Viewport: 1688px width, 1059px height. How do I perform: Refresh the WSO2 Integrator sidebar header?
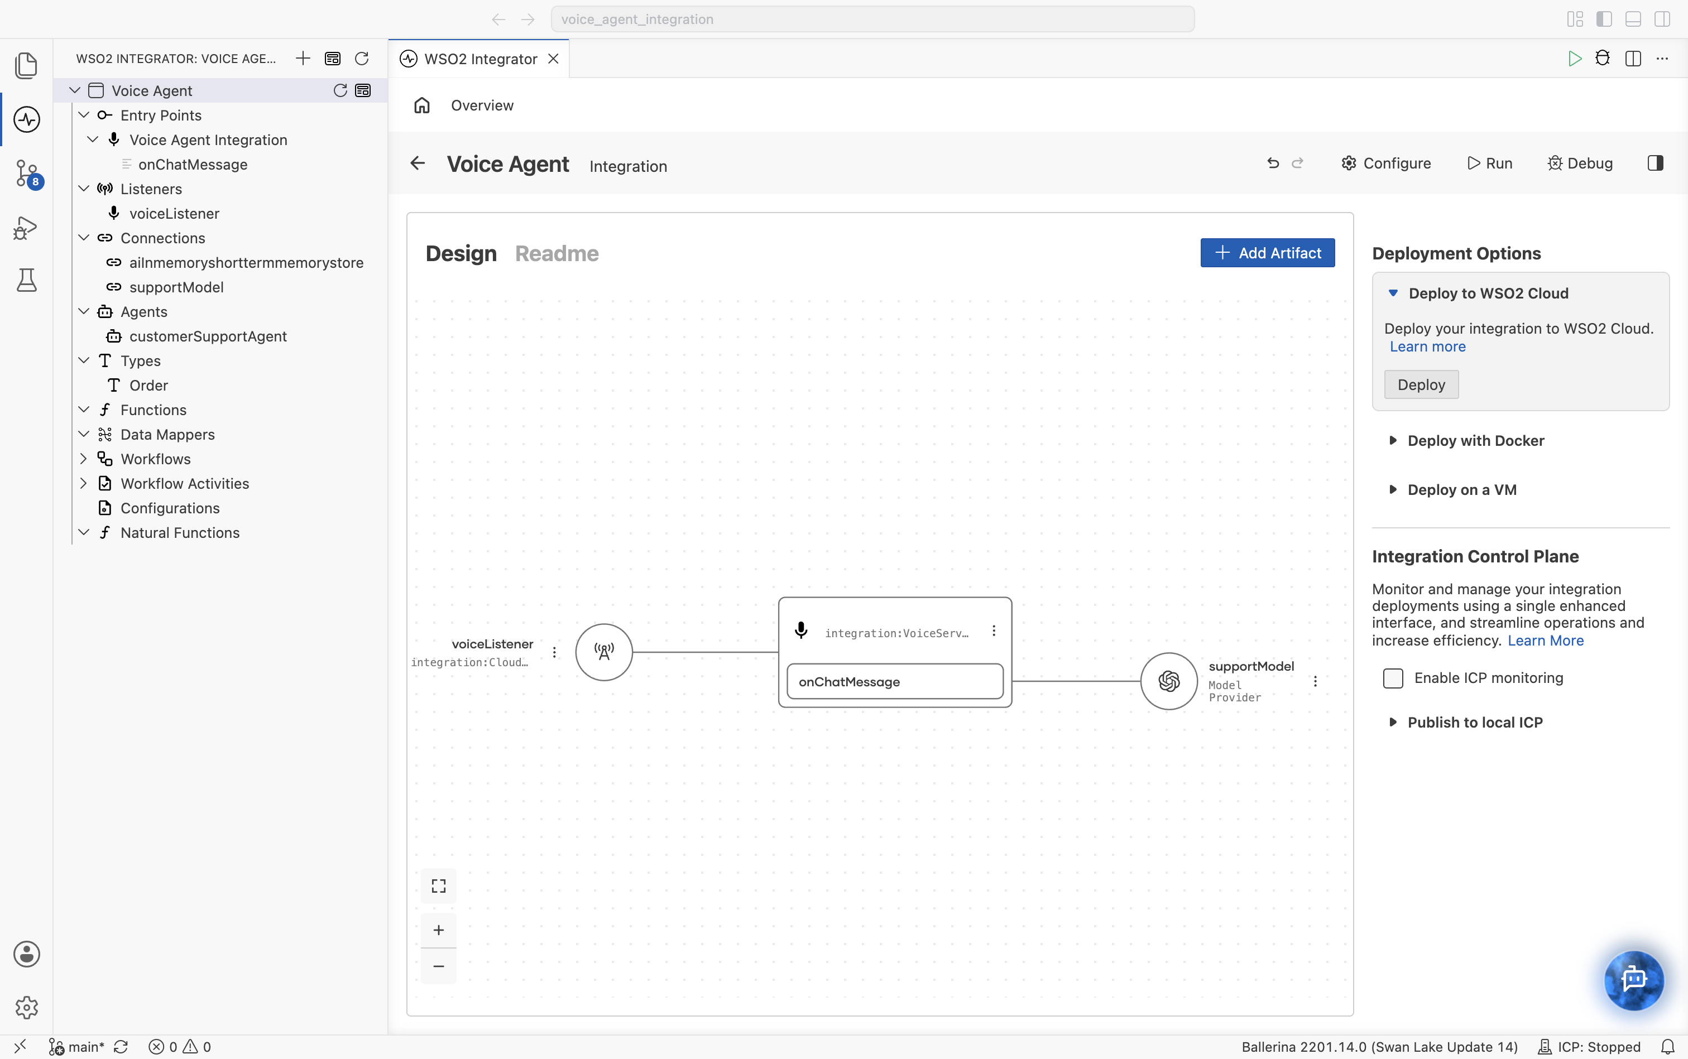click(x=362, y=58)
